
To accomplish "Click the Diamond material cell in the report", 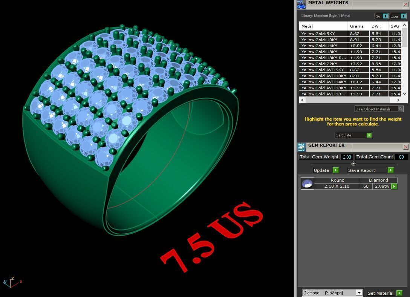I will 378,180.
